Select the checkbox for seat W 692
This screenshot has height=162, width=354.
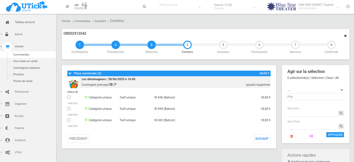click(x=69, y=120)
